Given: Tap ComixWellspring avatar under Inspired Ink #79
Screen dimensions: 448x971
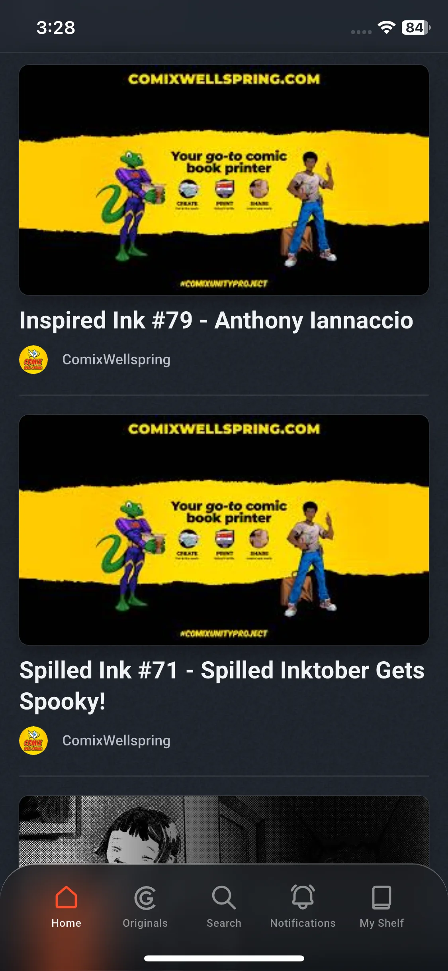Looking at the screenshot, I should [33, 360].
